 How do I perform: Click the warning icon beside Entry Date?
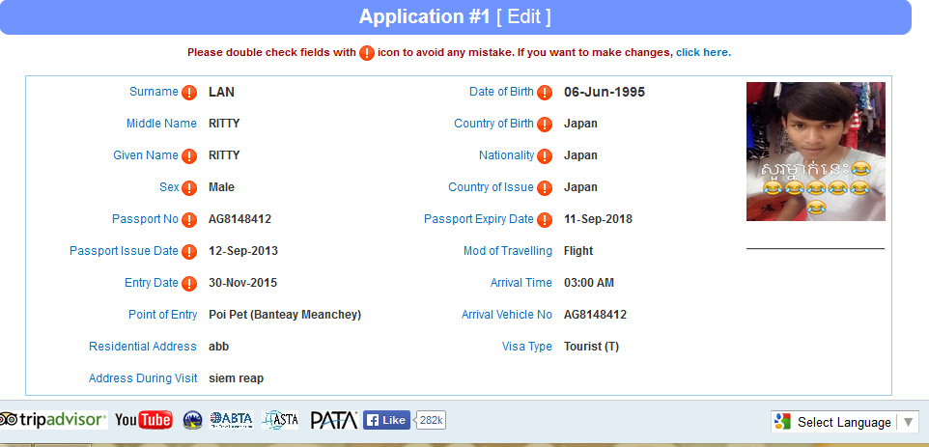click(x=189, y=284)
